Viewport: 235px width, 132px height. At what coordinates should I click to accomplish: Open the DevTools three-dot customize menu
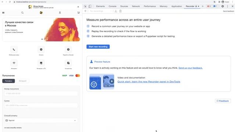[228, 6]
